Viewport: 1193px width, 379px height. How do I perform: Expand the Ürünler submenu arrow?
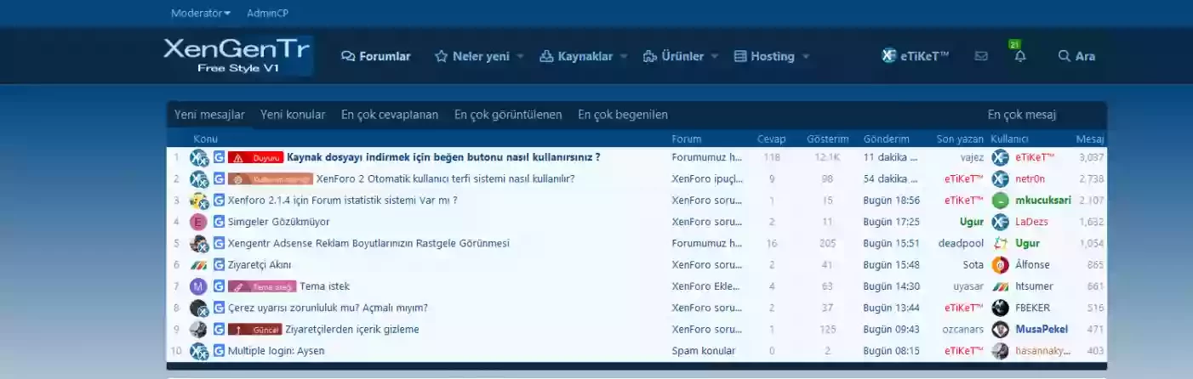tap(715, 56)
